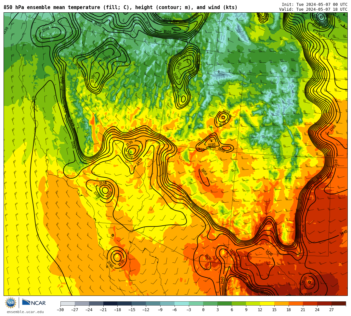Select the Valid: Tue 2024-05-07 18 UTC text

click(x=313, y=9)
